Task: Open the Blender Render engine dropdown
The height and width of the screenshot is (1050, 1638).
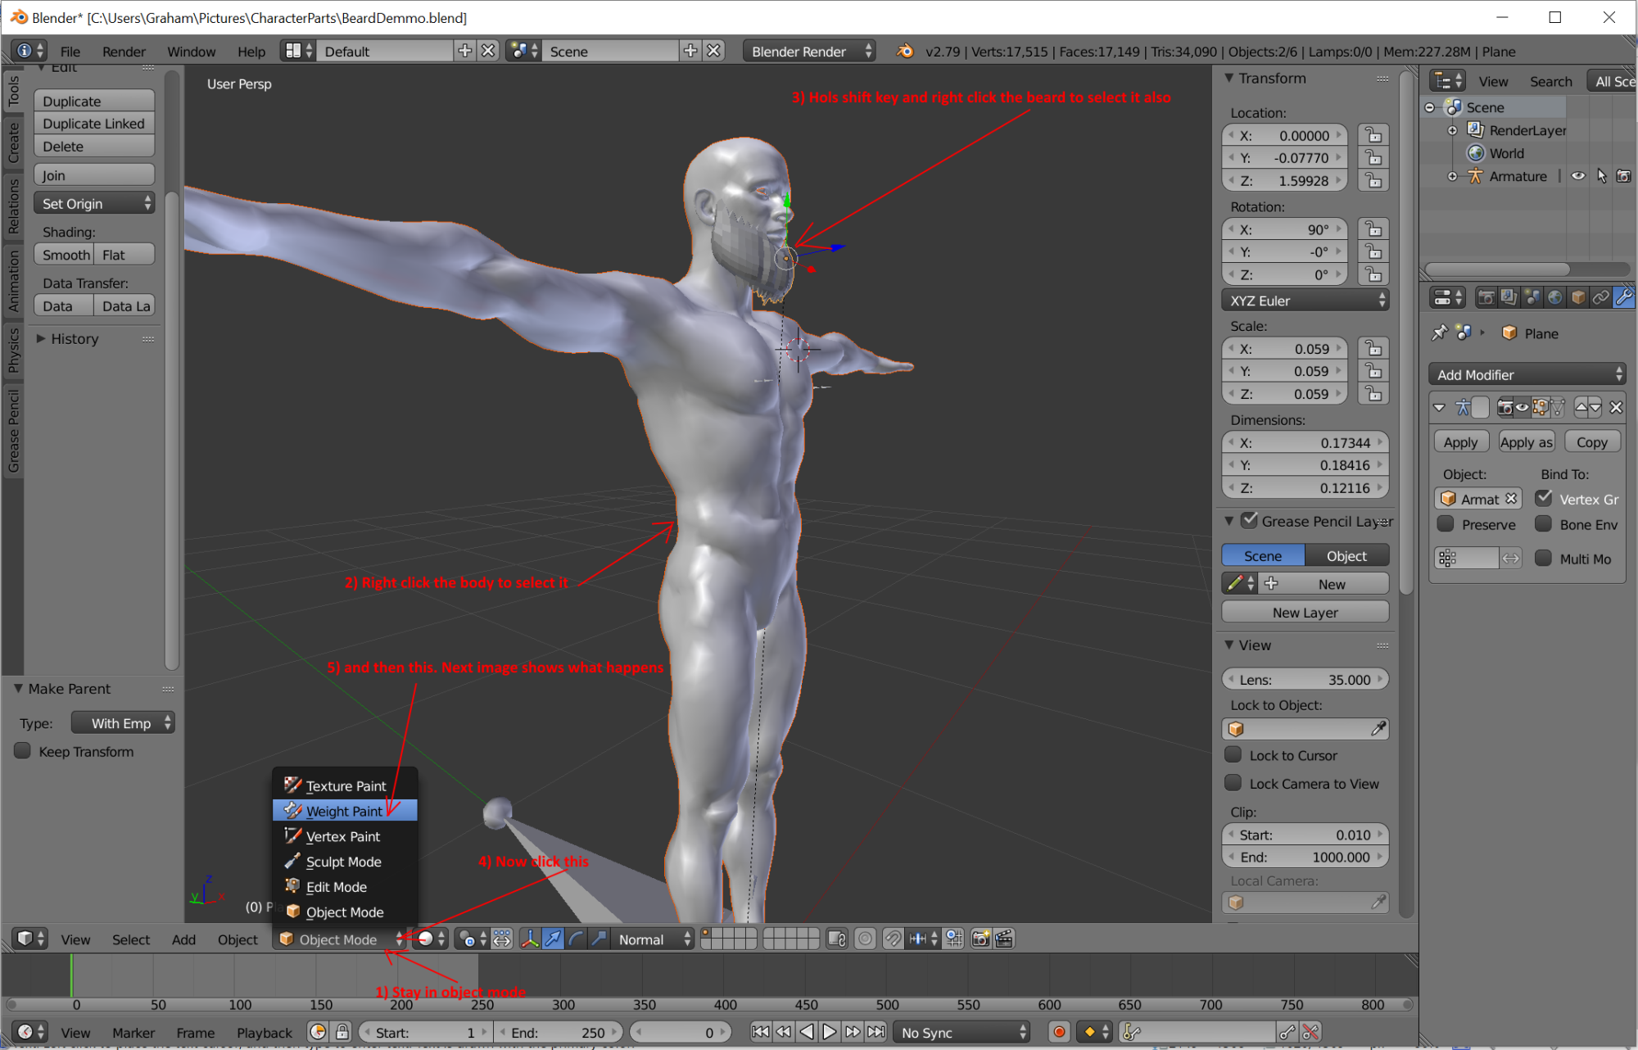Action: (809, 51)
